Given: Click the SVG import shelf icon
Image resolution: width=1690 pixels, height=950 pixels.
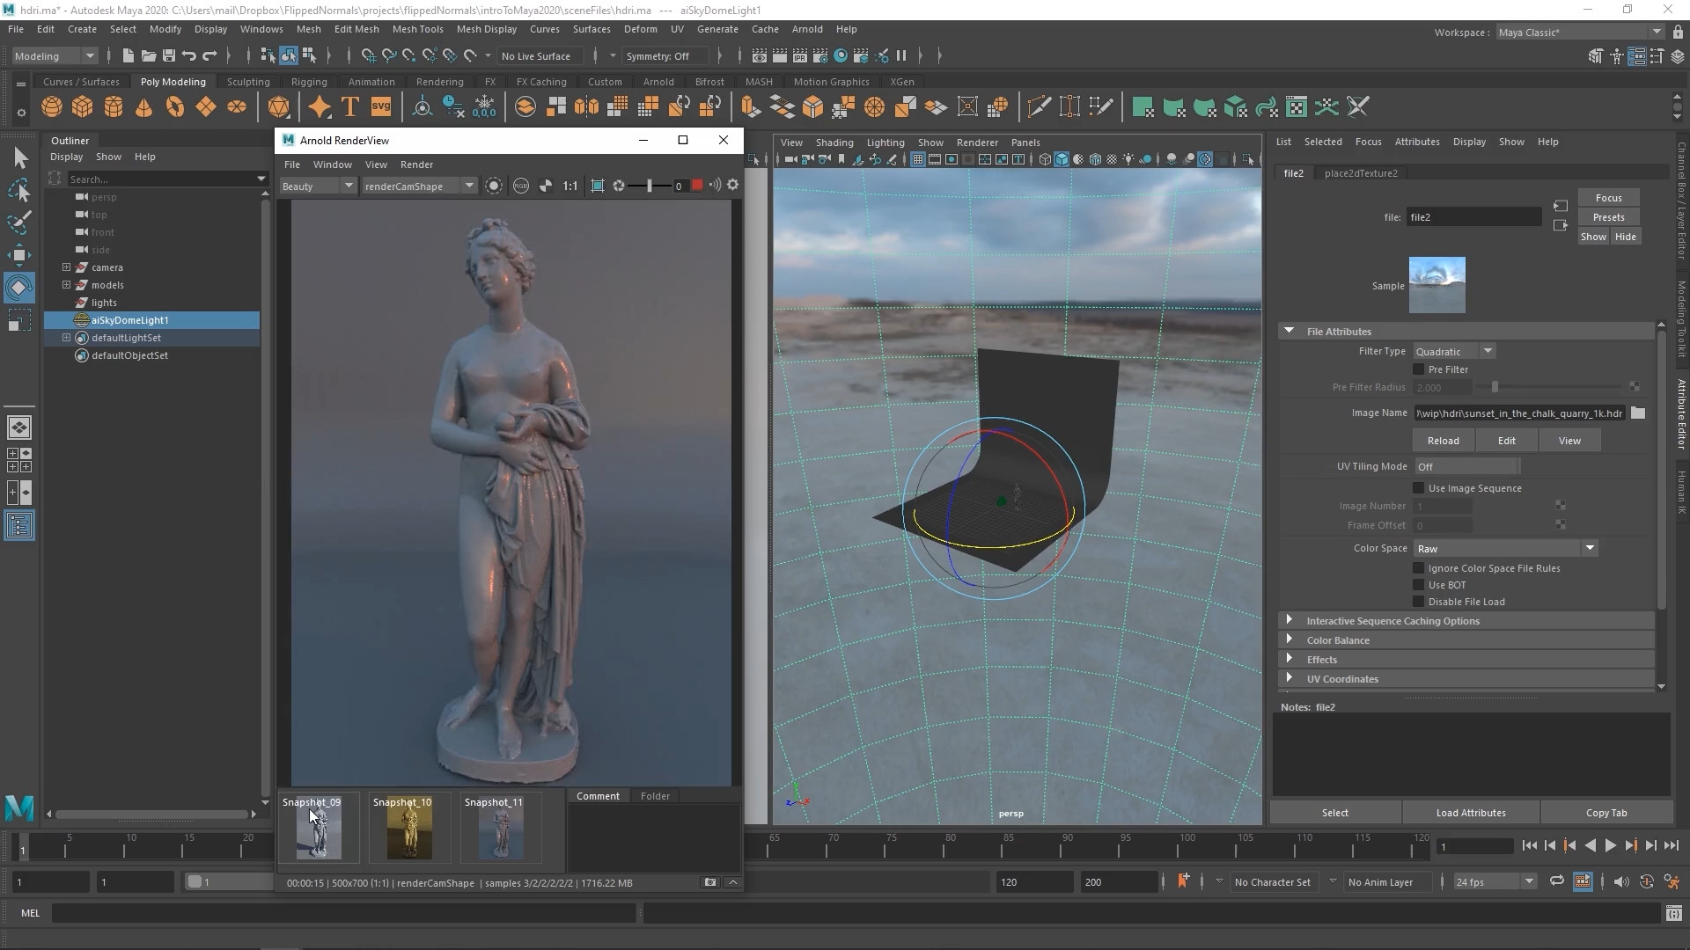Looking at the screenshot, I should click(x=381, y=107).
